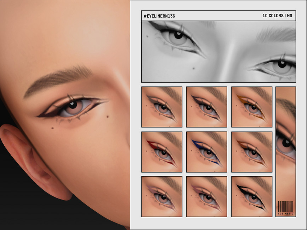307x230 pixels.
Task: Select the red winged eyeliner swatch
Action: (x=162, y=151)
